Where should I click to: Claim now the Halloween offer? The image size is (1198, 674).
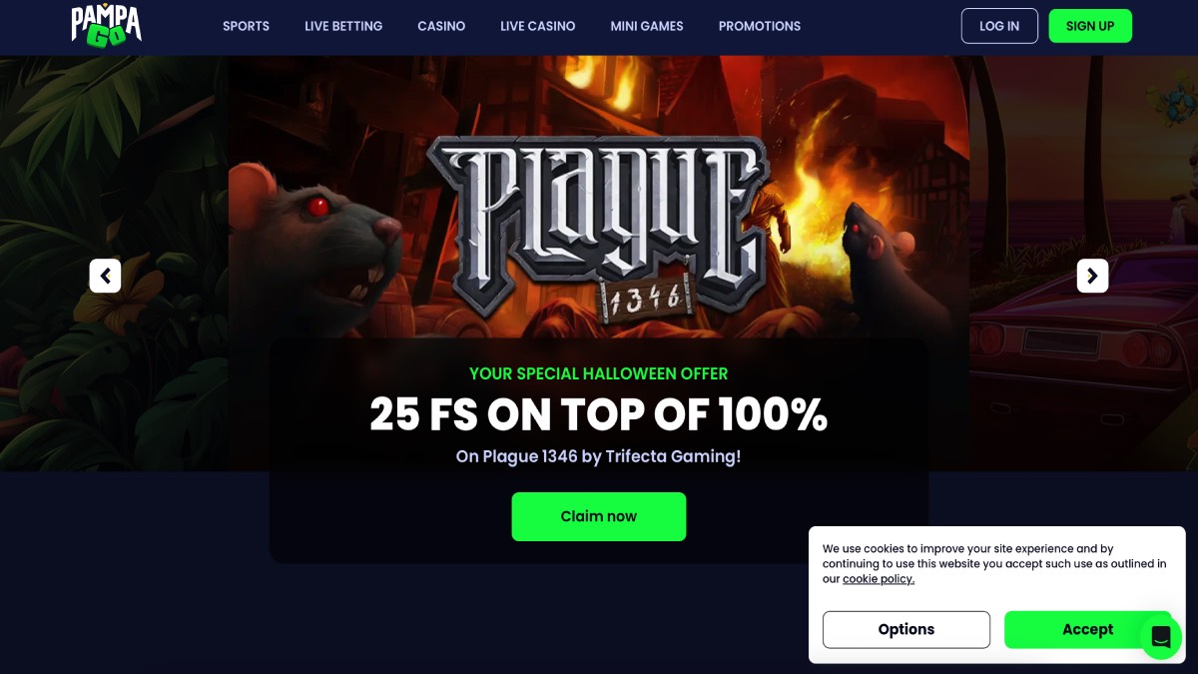tap(599, 516)
